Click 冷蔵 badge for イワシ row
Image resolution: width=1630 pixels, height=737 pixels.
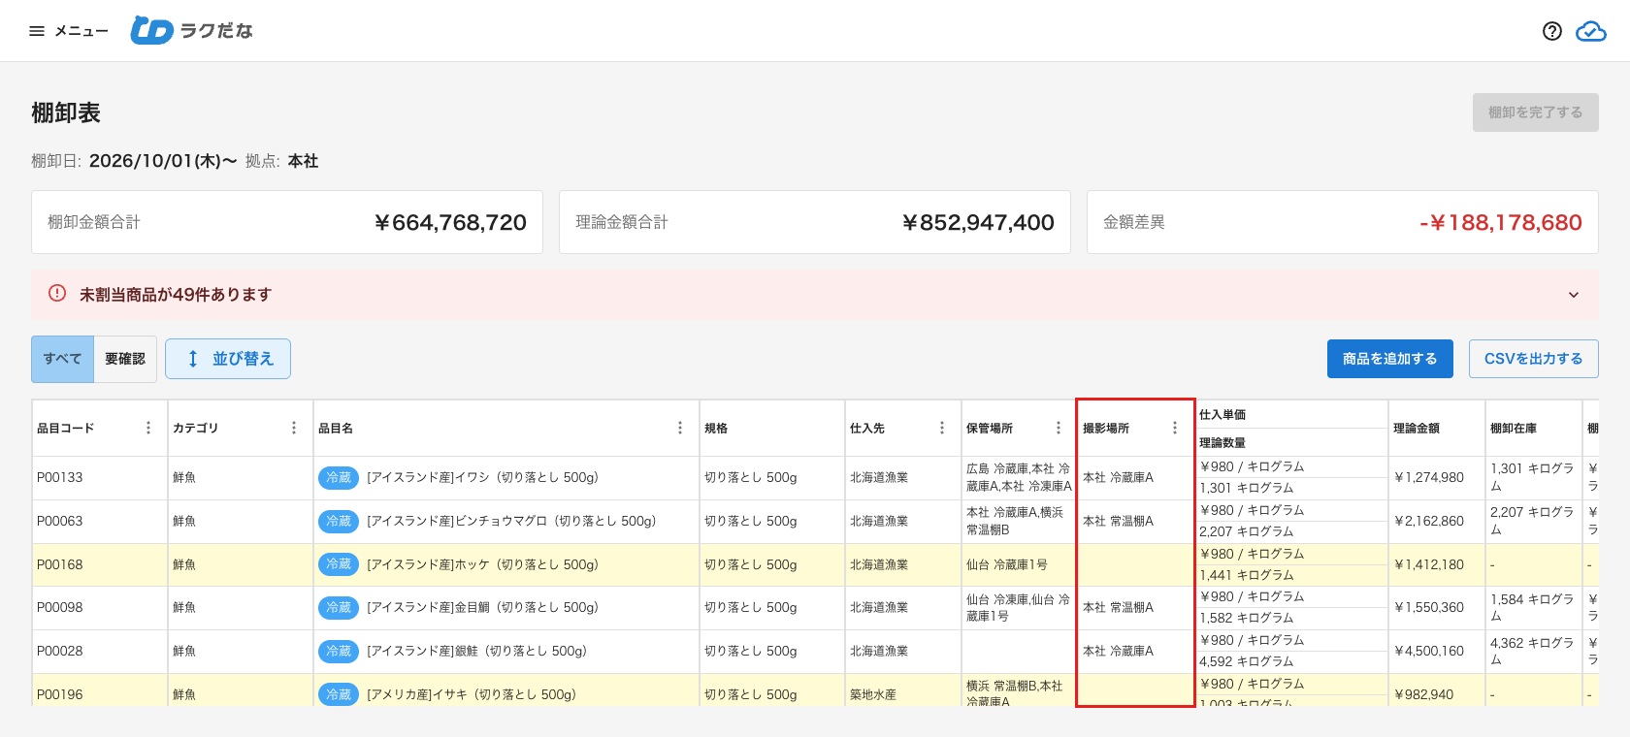(x=339, y=477)
